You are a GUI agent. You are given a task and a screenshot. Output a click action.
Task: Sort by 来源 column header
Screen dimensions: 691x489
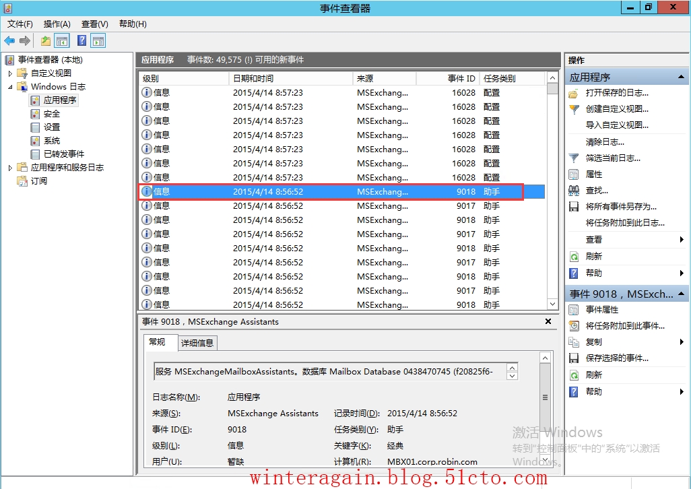[x=385, y=78]
